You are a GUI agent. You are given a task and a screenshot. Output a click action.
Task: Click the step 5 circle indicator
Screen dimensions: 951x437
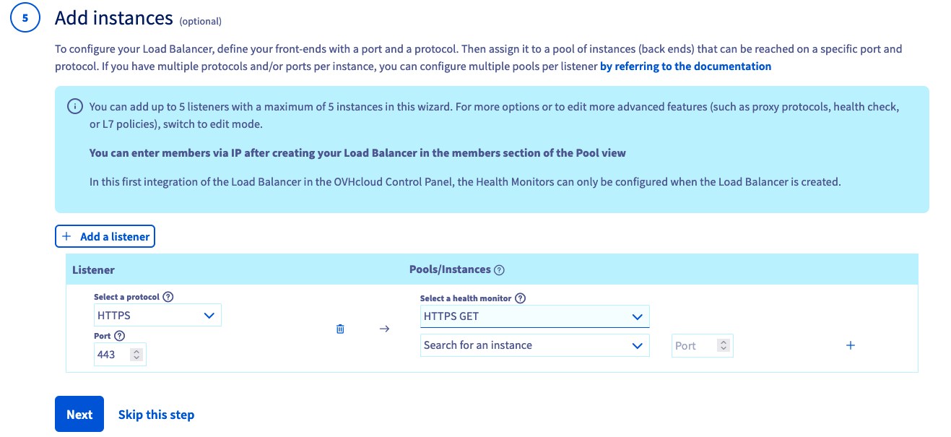pyautogui.click(x=25, y=19)
